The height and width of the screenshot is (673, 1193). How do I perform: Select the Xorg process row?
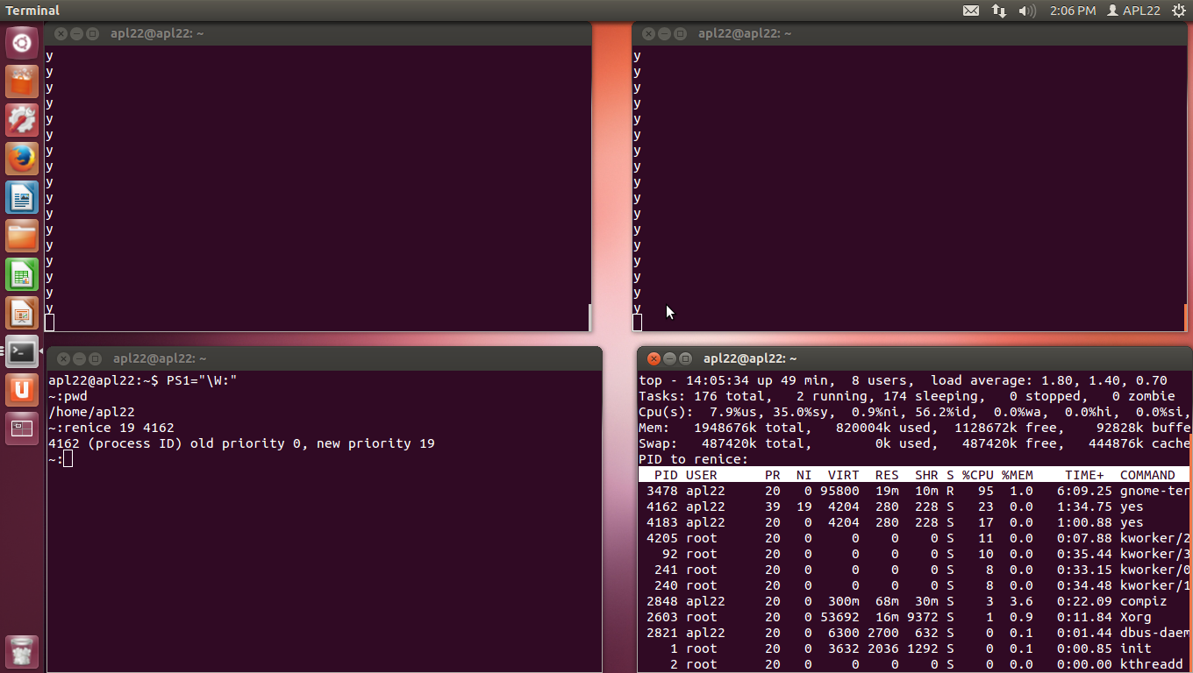pos(914,617)
